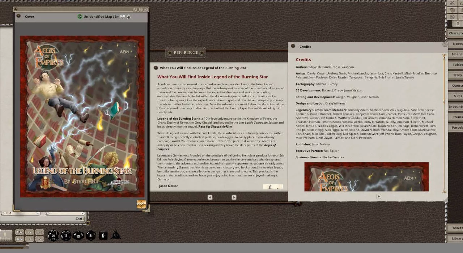Image resolution: width=463 pixels, height=253 pixels.
Task: Click the cover artwork image
Action: (82, 116)
